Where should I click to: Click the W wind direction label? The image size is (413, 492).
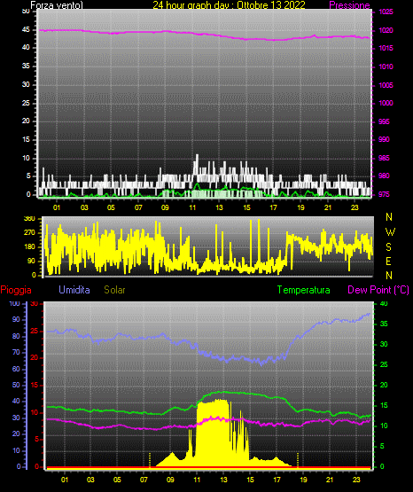(390, 232)
